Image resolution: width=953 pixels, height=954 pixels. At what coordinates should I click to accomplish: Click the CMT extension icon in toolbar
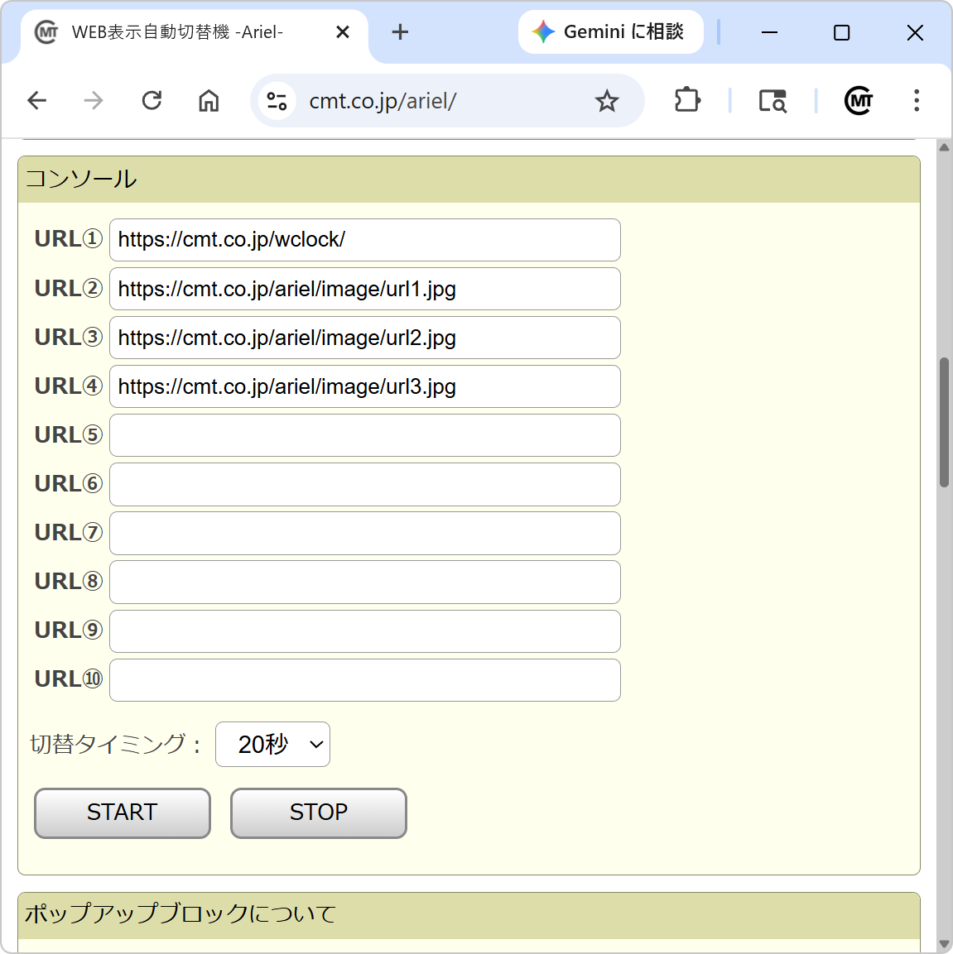pos(859,101)
